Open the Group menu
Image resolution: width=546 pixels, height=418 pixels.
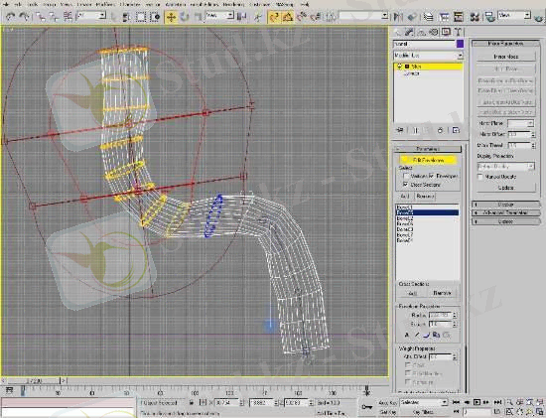pyautogui.click(x=49, y=4)
